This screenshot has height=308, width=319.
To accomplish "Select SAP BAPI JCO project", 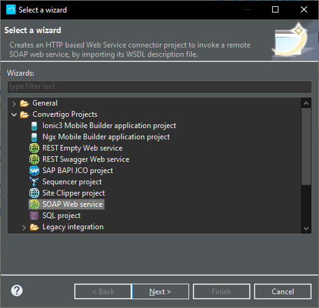I will tap(77, 171).
